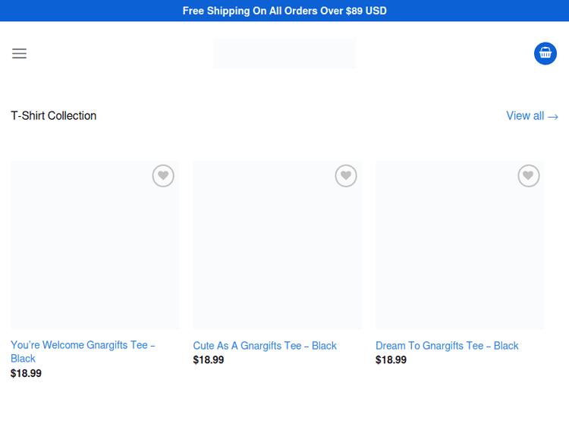Image resolution: width=569 pixels, height=427 pixels.
Task: Click the T-Shirt Collection heading
Action: coord(54,116)
